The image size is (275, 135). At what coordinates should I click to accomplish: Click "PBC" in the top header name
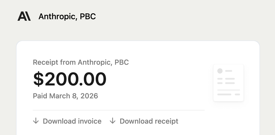pos(88,17)
